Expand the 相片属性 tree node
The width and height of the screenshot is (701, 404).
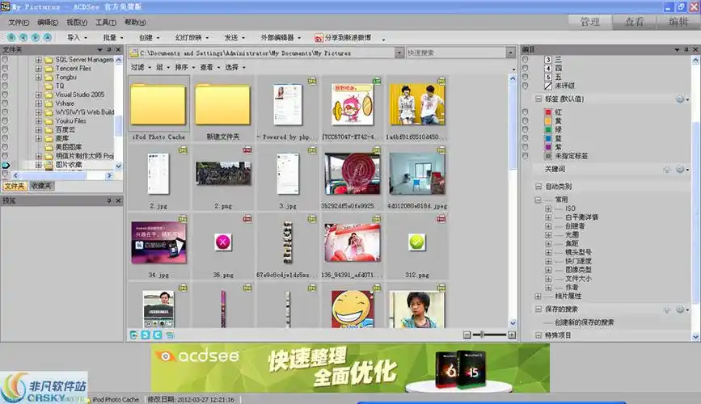(x=538, y=297)
